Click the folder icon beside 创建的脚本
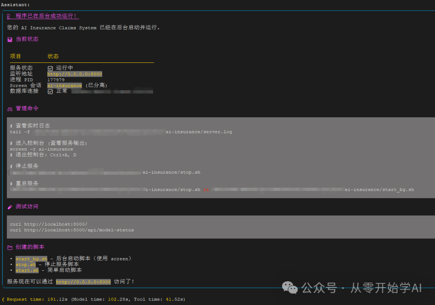The image size is (435, 305). point(10,247)
